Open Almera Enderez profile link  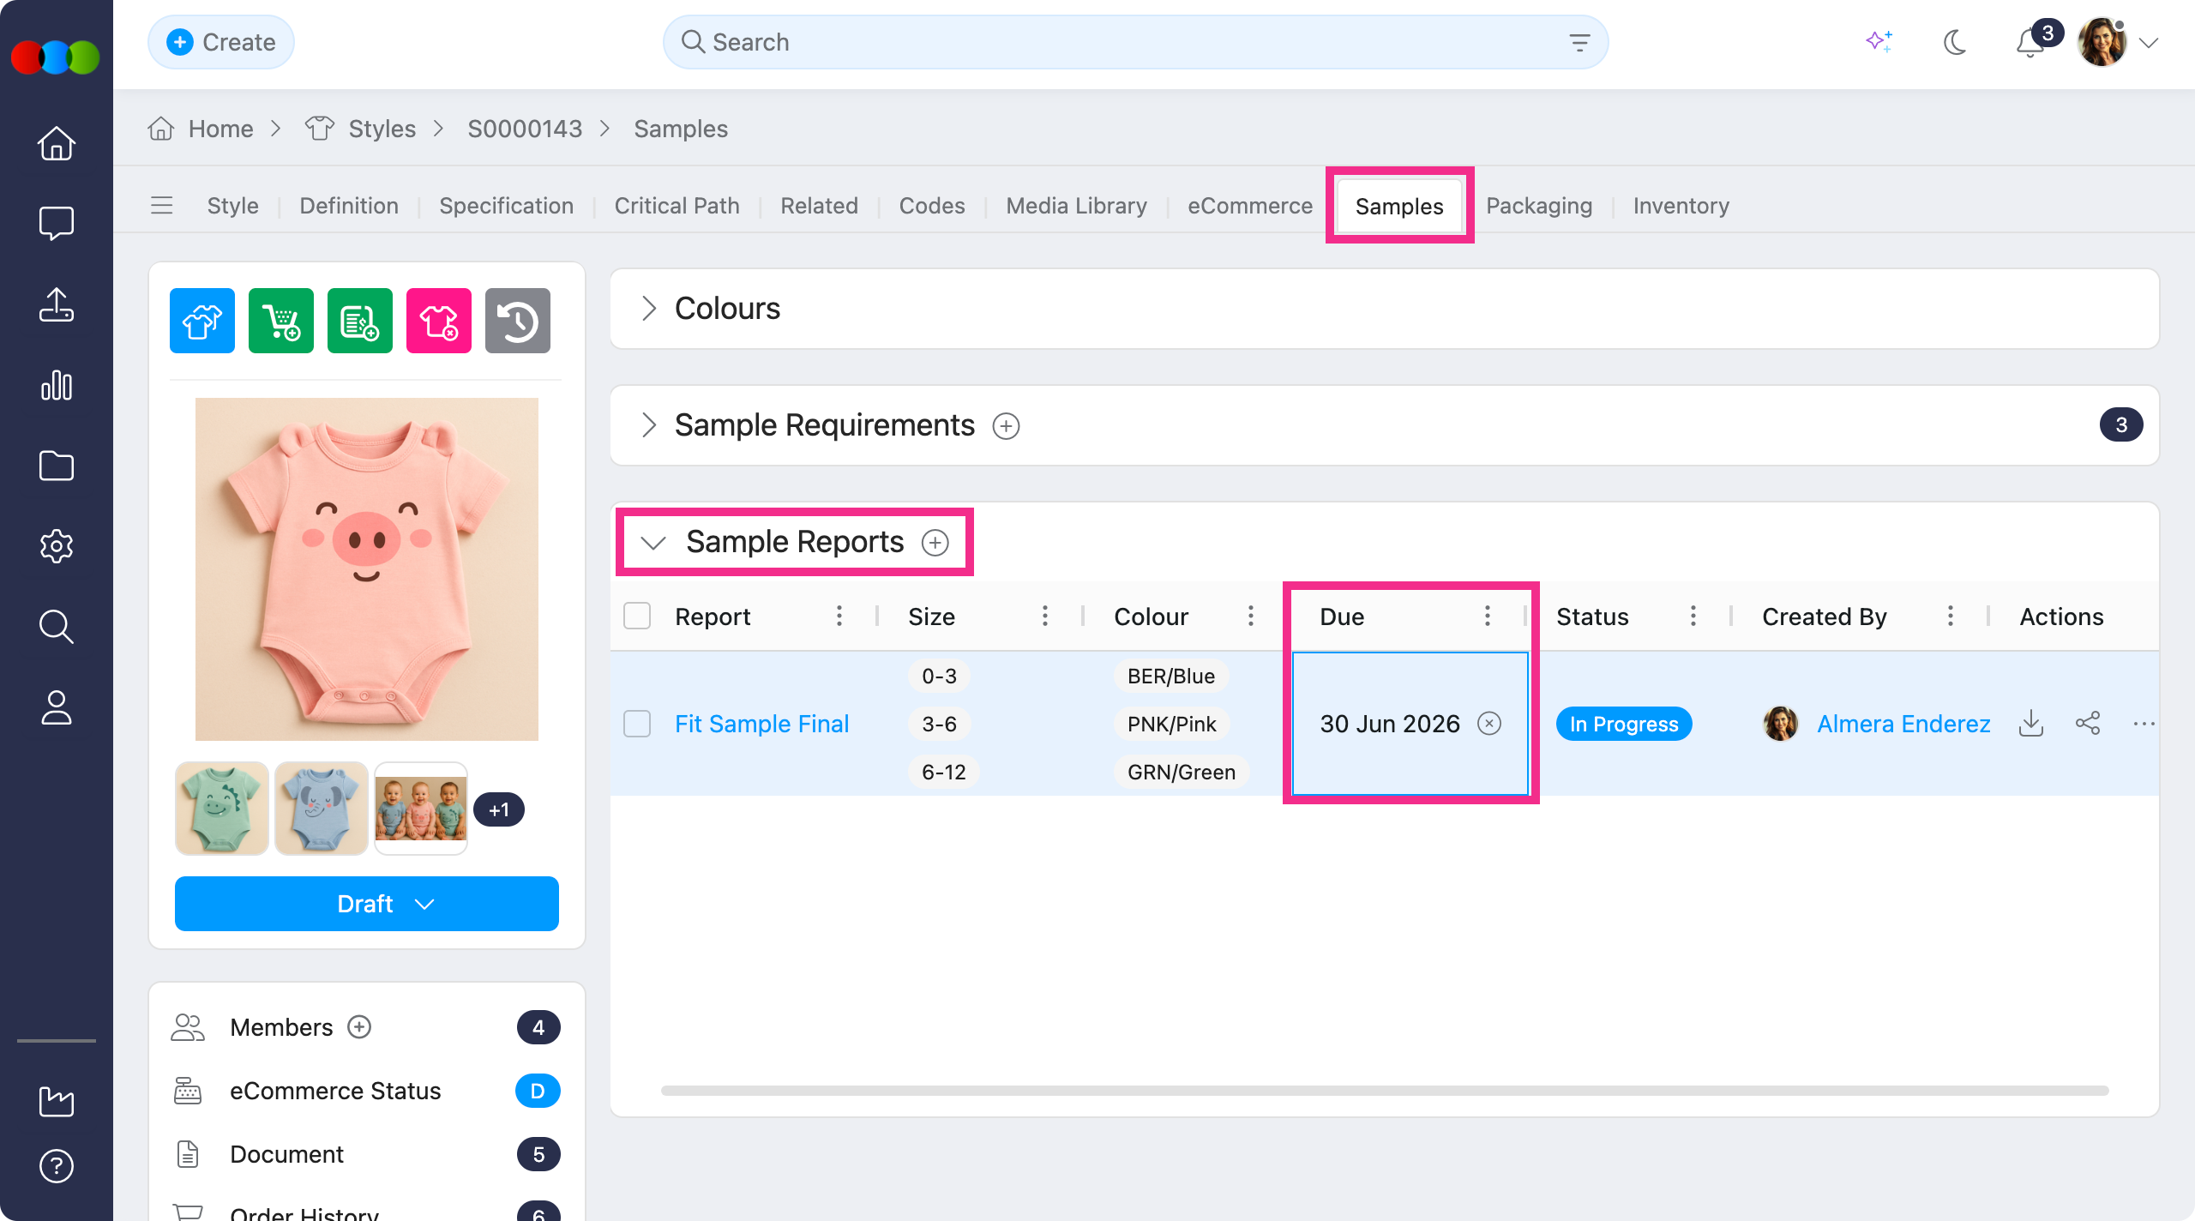point(1903,724)
